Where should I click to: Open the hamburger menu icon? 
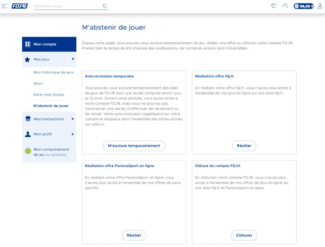pos(4,6)
